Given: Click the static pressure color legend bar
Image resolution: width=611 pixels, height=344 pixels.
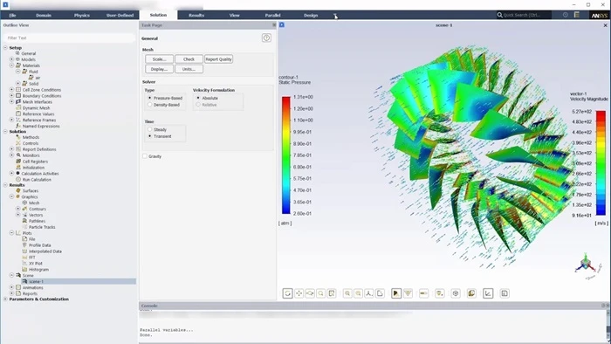Looking at the screenshot, I should [x=286, y=155].
